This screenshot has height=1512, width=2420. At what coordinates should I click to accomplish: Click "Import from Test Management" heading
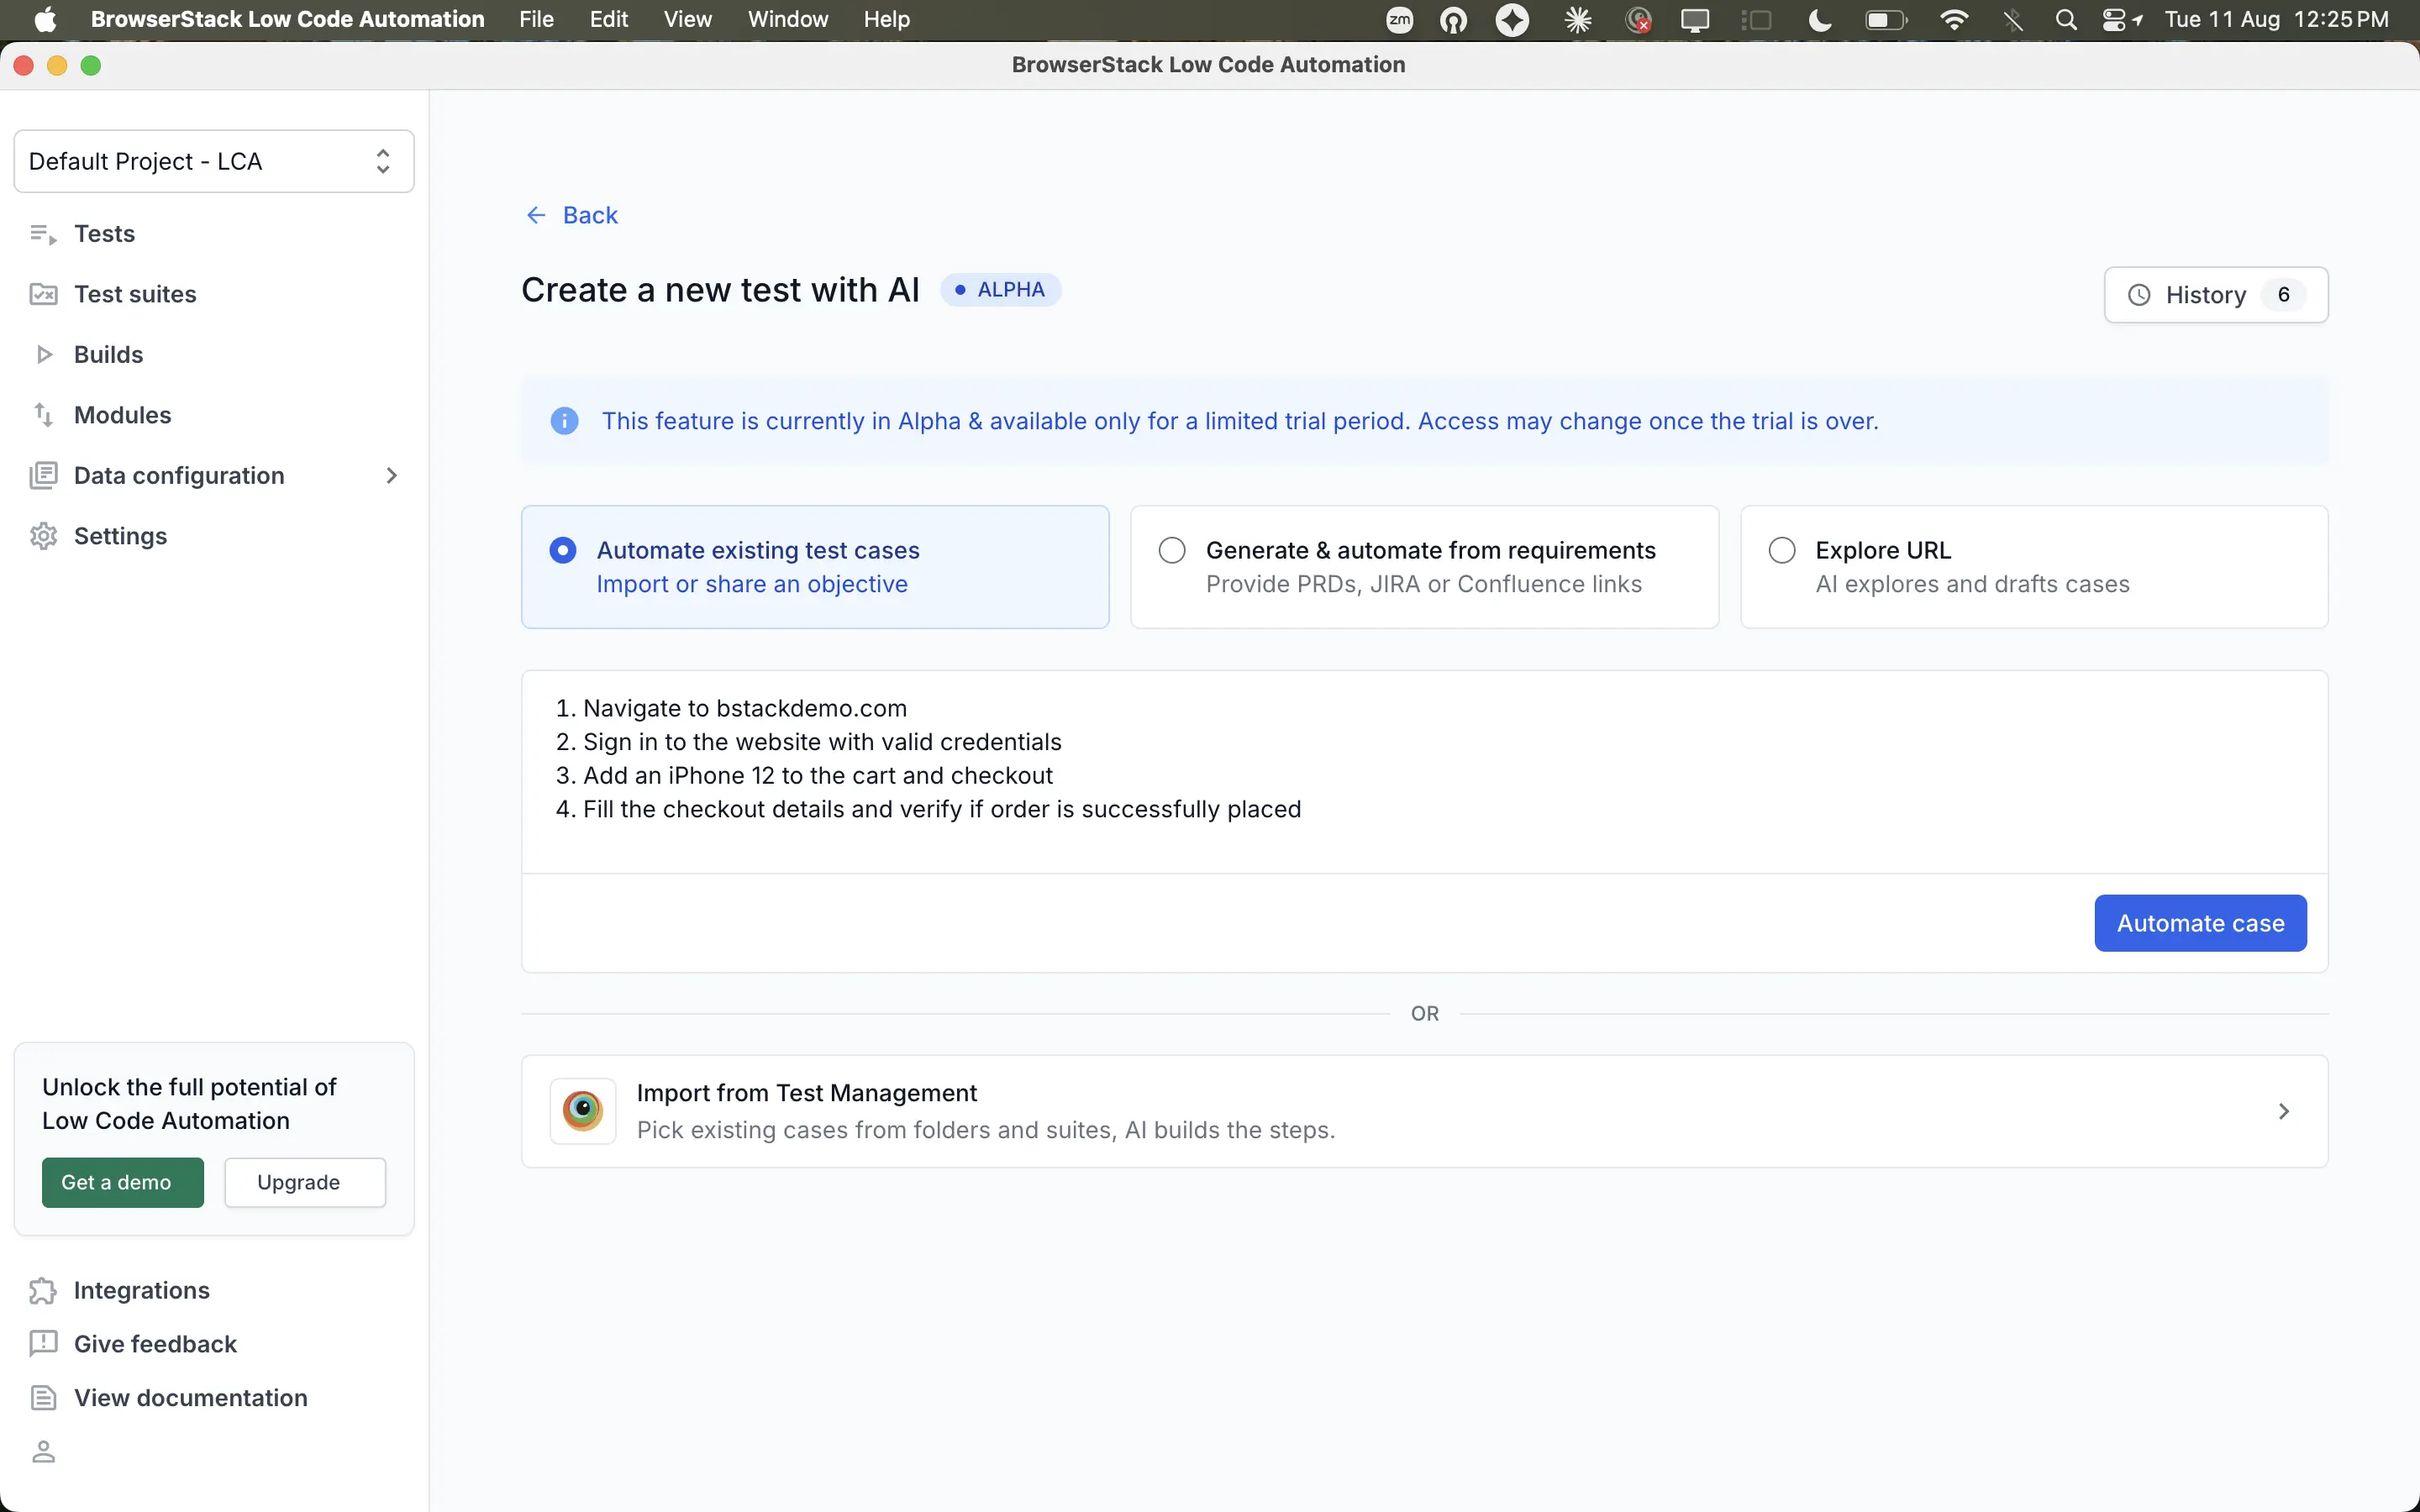pyautogui.click(x=806, y=1093)
